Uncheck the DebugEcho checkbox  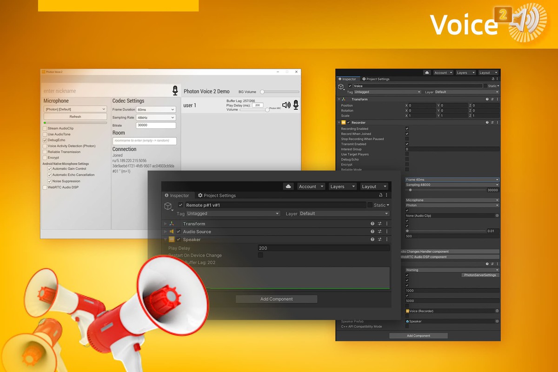[x=45, y=140]
